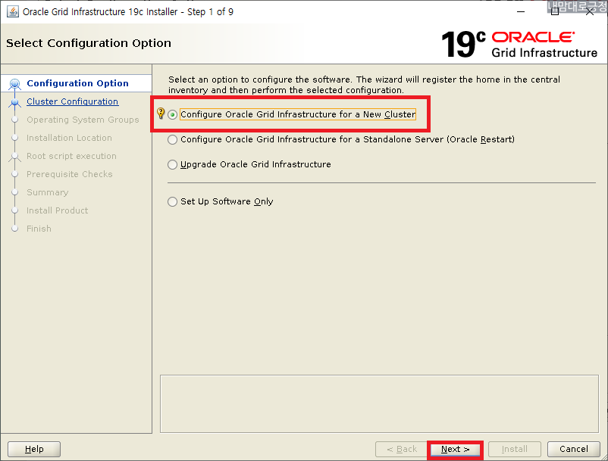Click Select Configuration Option heading

(89, 43)
